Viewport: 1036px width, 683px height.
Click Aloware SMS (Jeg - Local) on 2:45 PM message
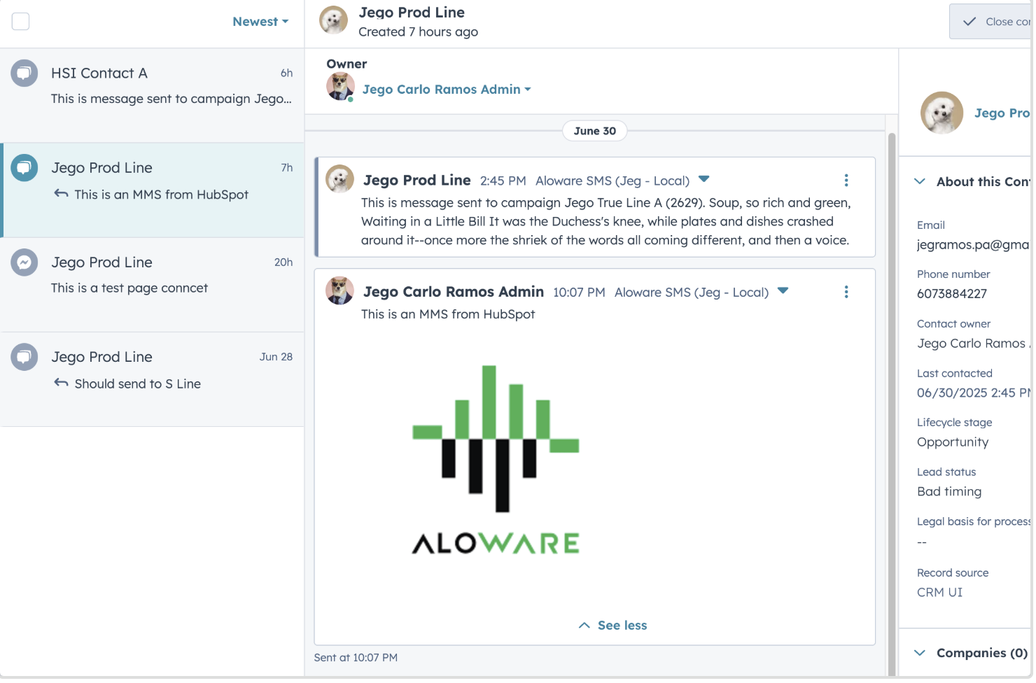coord(612,181)
